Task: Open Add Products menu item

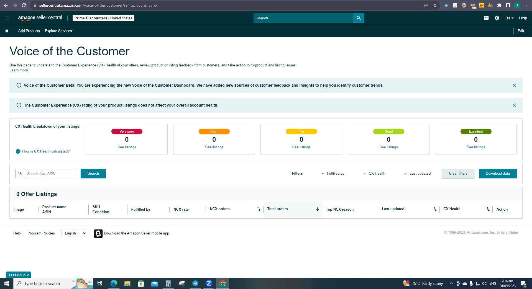Action: tap(29, 31)
